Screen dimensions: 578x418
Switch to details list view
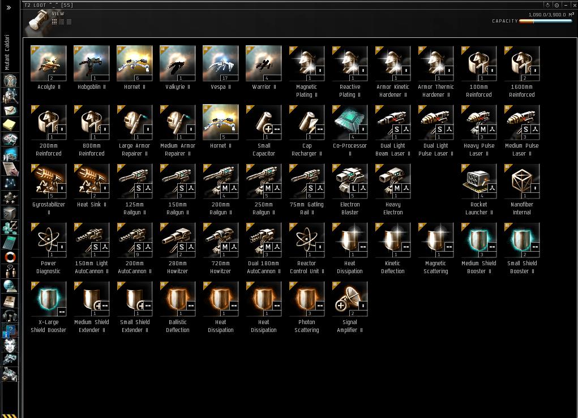pyautogui.click(x=62, y=21)
